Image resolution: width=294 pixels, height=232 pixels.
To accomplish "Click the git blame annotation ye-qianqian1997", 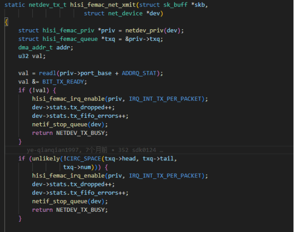I will [53, 150].
